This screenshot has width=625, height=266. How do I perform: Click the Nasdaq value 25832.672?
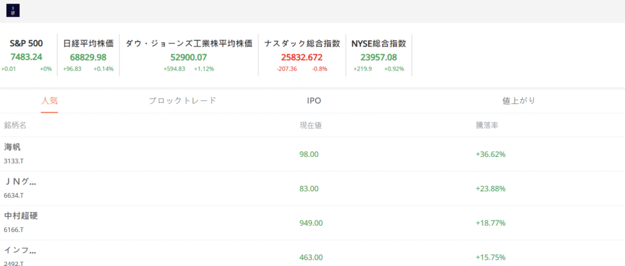point(302,57)
